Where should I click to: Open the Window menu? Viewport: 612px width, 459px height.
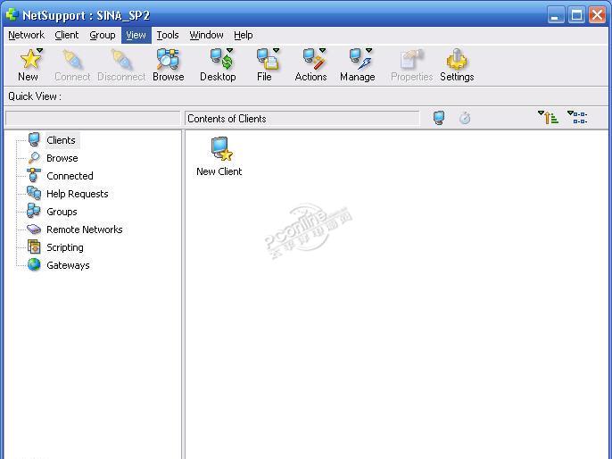click(206, 35)
